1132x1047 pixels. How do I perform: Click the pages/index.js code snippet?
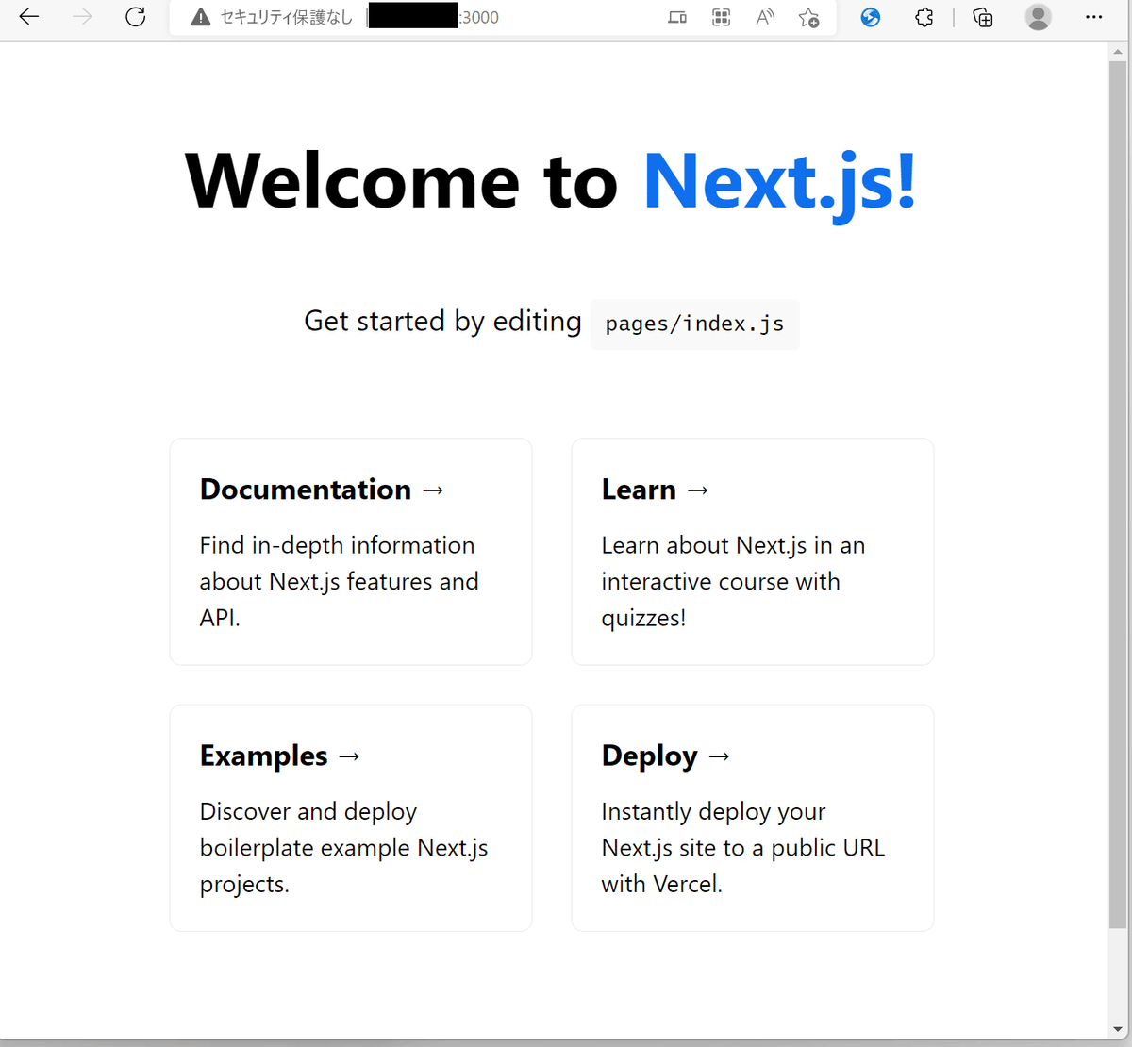[694, 324]
